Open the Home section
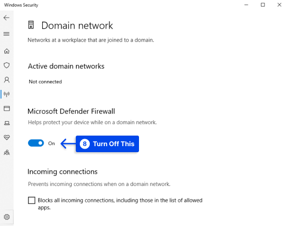The image size is (286, 226). coord(7,51)
